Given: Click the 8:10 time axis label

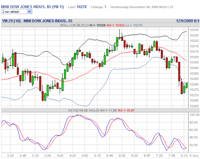Looking at the screenshot, I should pyautogui.click(x=184, y=156).
